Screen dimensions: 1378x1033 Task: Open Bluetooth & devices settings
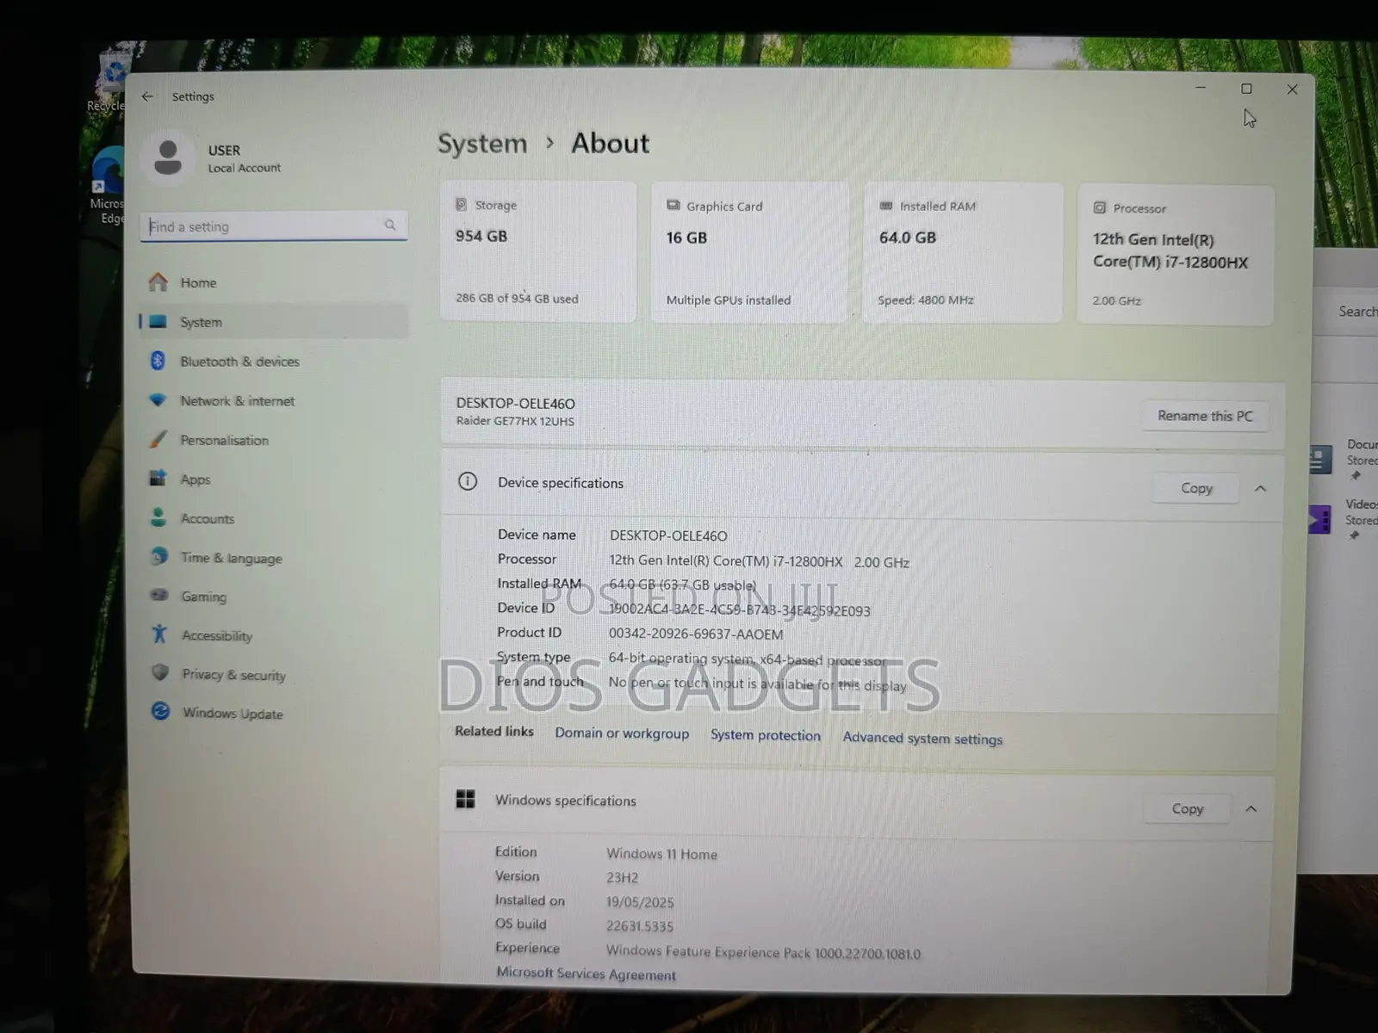(273, 362)
